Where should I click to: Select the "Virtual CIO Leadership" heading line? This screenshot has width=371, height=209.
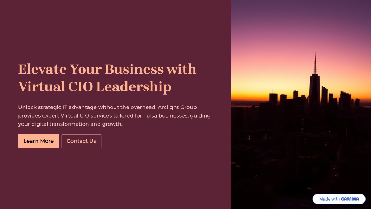click(95, 86)
